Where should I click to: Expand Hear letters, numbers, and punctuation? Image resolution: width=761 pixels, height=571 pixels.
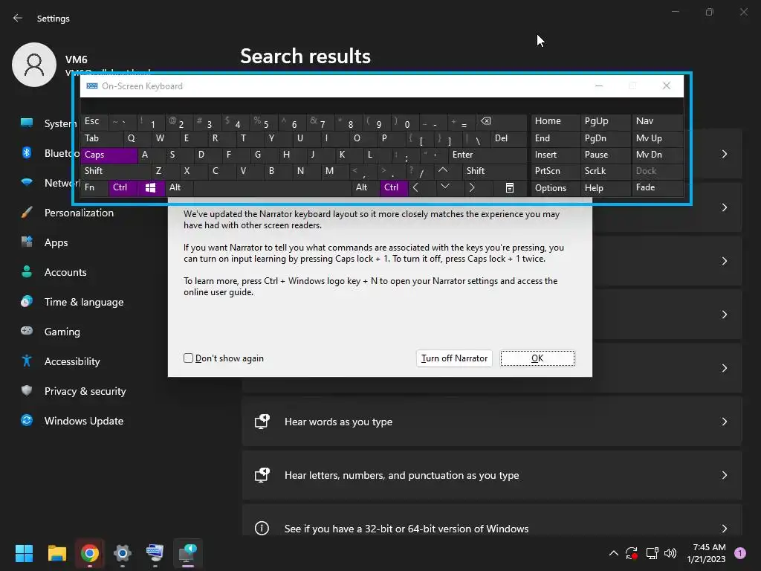pyautogui.click(x=492, y=475)
